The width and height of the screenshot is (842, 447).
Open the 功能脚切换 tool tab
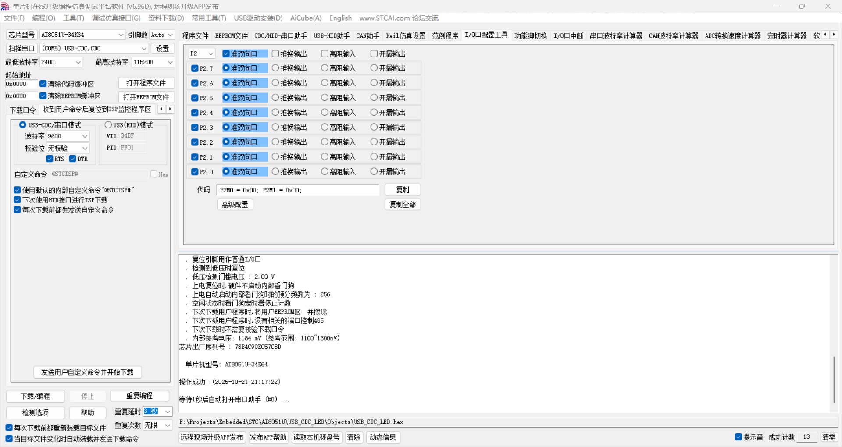click(x=530, y=35)
